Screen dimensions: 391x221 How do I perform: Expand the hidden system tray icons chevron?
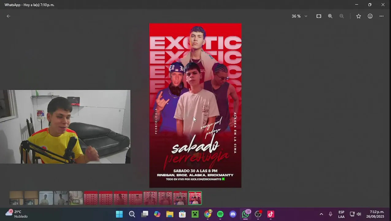321,214
